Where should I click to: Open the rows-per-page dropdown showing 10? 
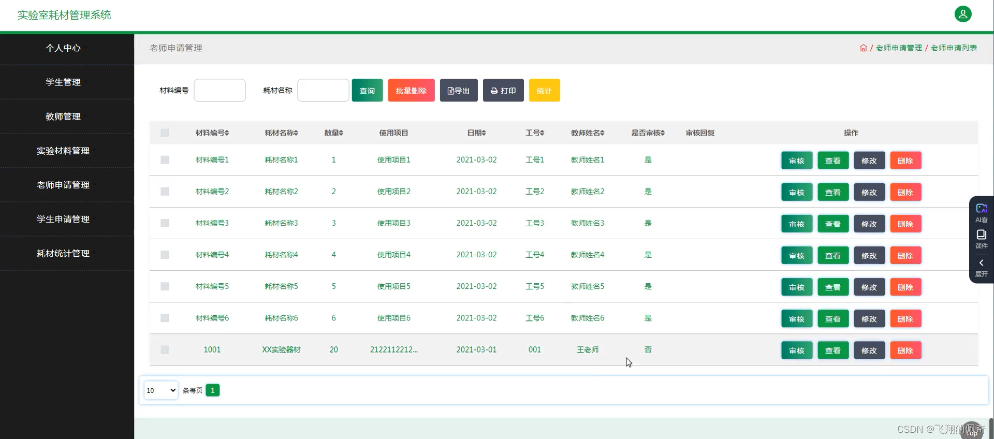pos(161,390)
